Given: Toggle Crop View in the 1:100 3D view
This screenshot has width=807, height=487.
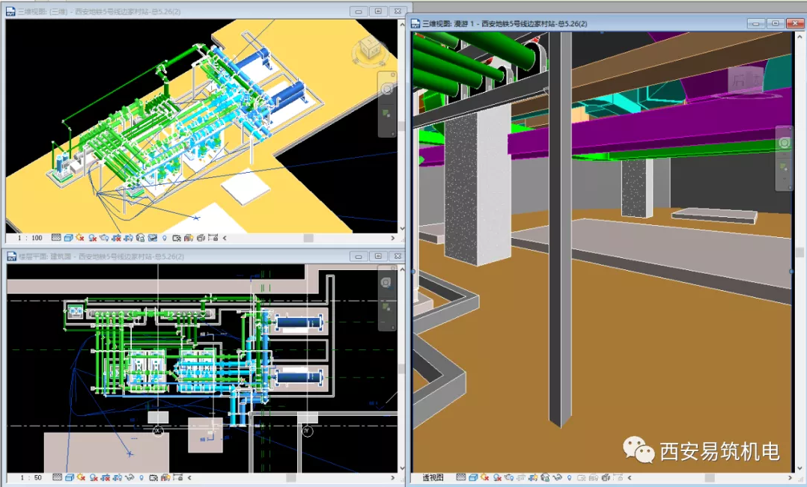Looking at the screenshot, I should click(116, 238).
